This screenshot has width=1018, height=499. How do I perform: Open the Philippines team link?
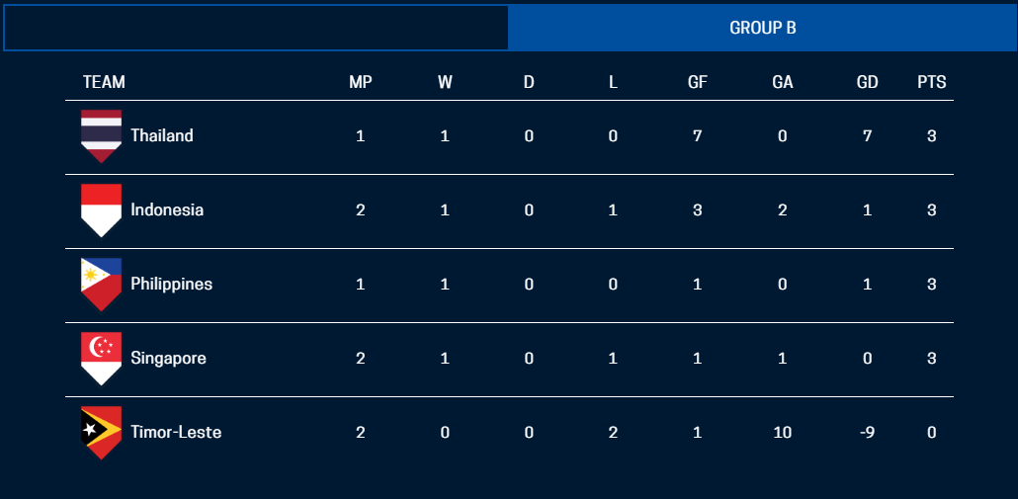[171, 284]
